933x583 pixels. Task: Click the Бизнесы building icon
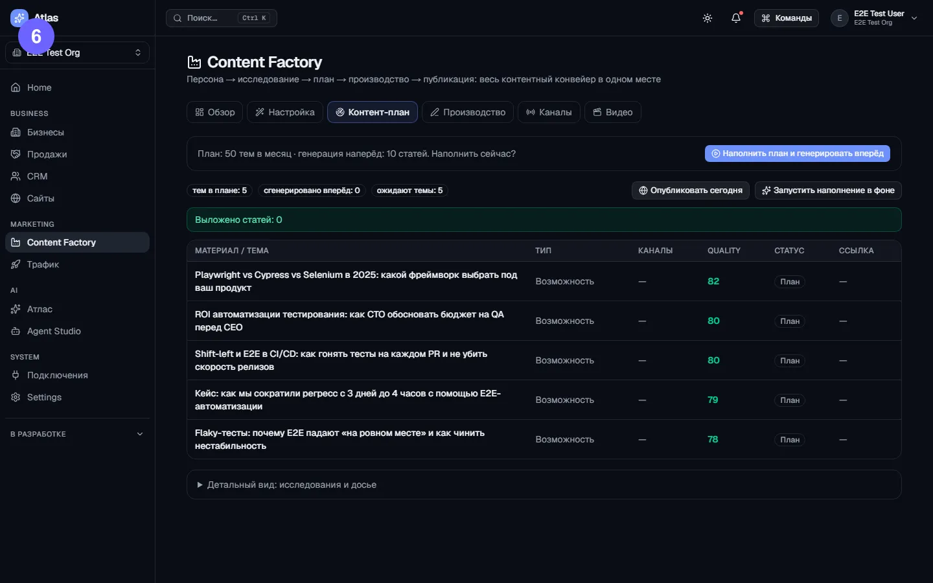[16, 132]
